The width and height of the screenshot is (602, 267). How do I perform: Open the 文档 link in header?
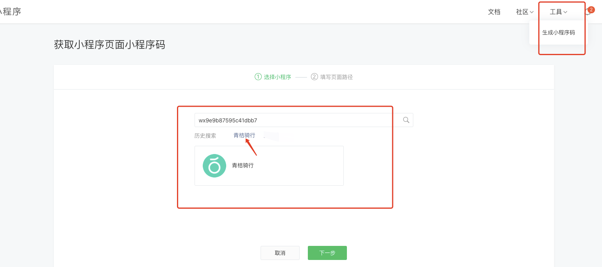coord(494,12)
